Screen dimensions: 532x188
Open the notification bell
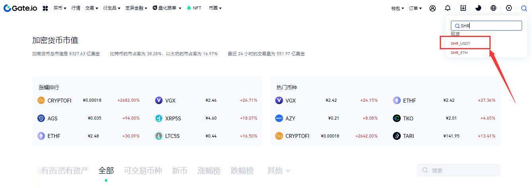pos(448,8)
